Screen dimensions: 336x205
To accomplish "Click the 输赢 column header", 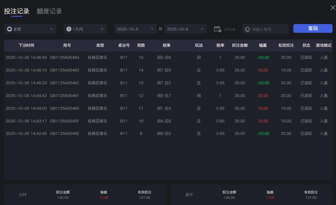I will click(263, 45).
